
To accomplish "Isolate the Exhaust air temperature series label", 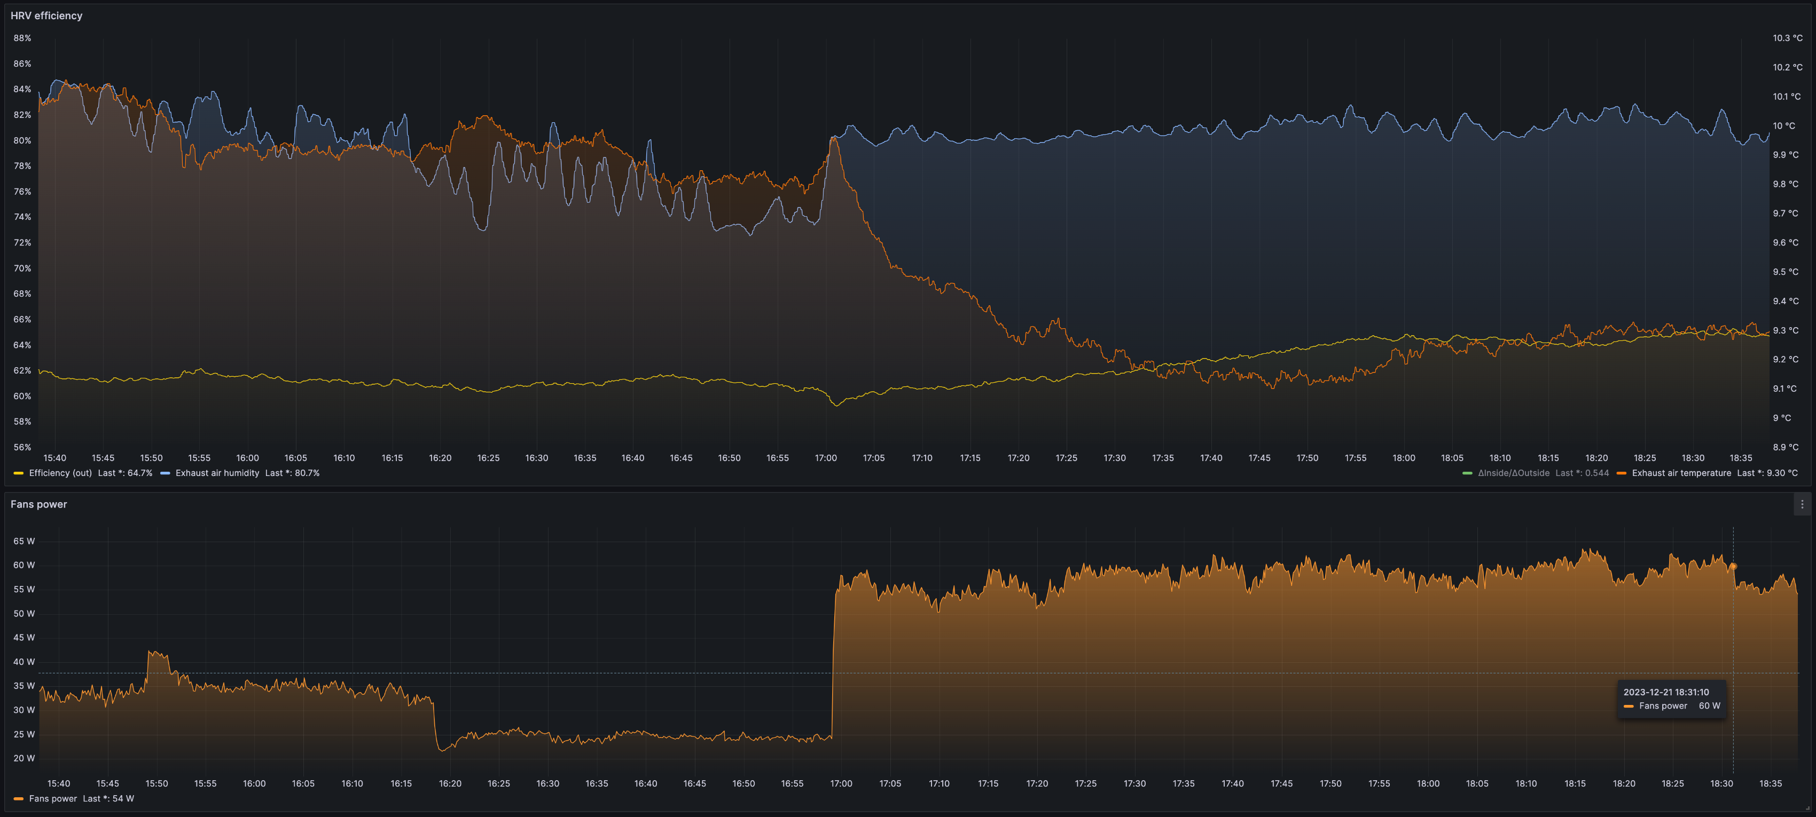I will pos(1681,473).
